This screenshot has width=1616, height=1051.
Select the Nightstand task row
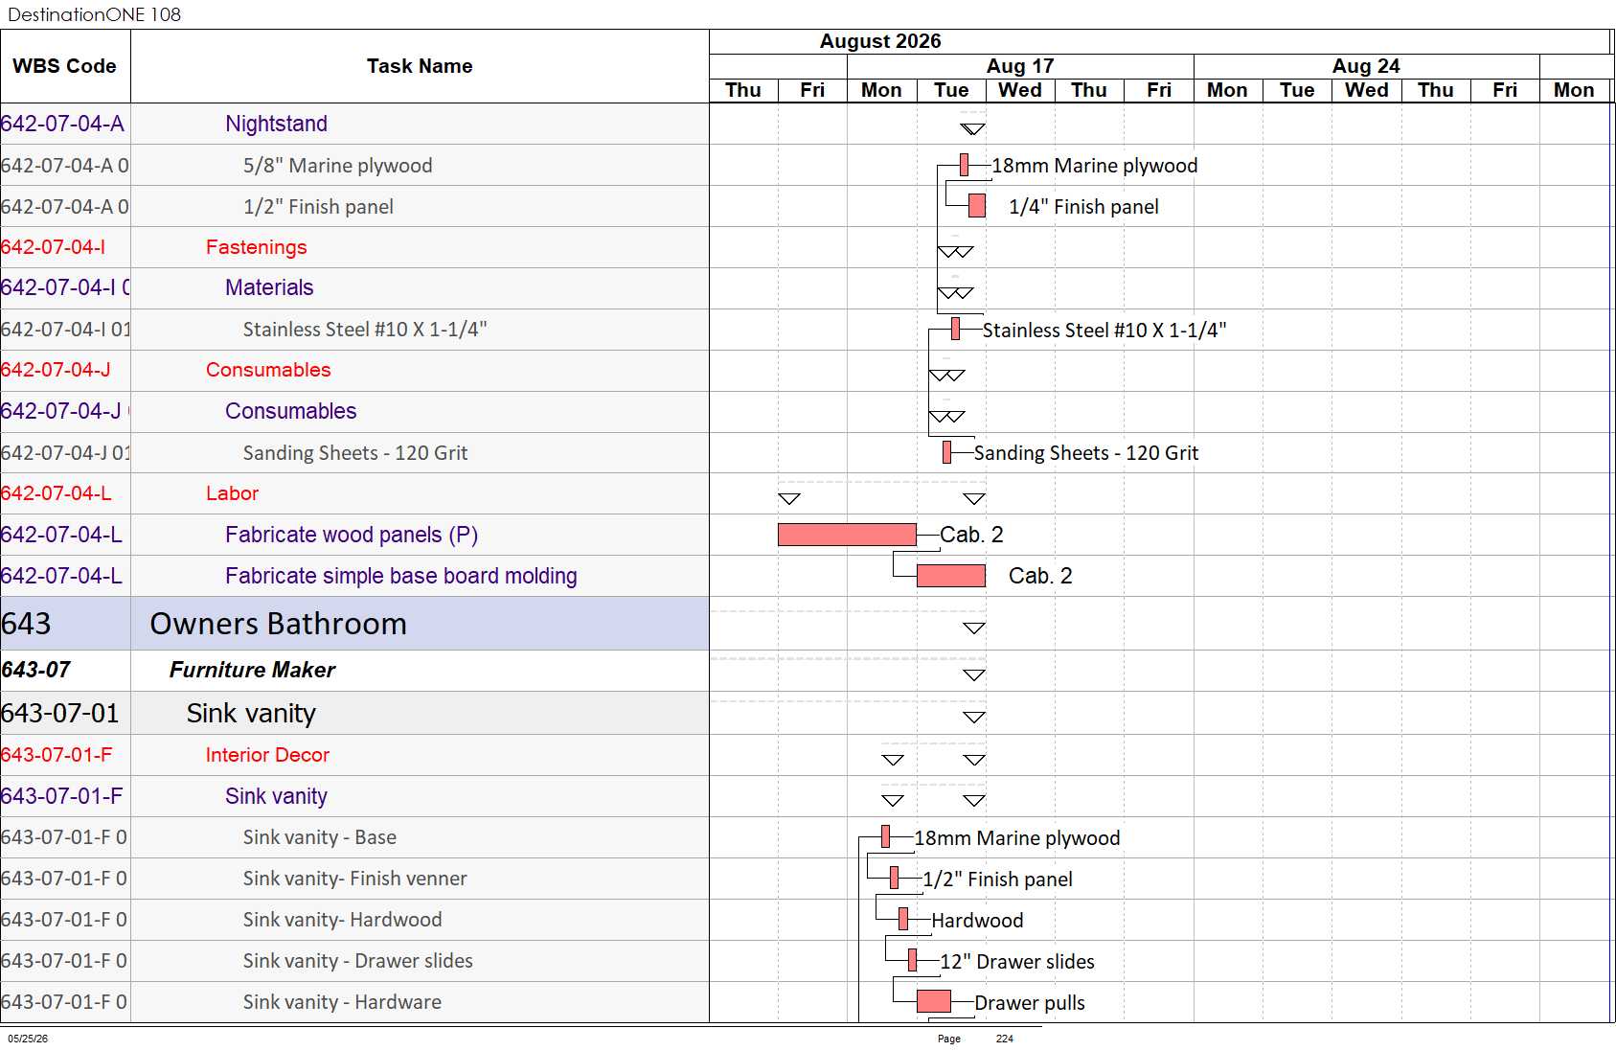[354, 124]
